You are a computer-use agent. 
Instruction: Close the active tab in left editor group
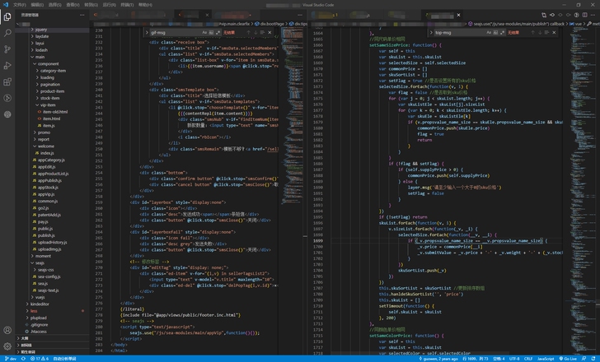[207, 15]
